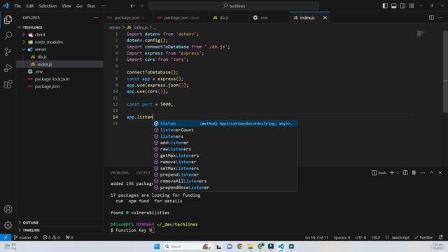
Task: Open the new terminal launch profile dropdown
Action: click(x=397, y=173)
